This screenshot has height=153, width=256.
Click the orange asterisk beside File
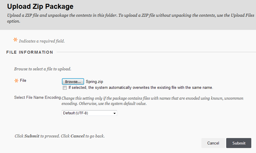[16, 81]
